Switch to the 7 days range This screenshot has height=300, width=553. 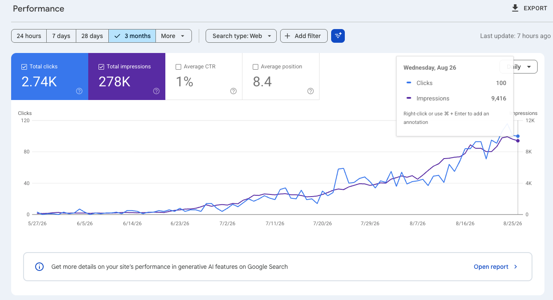point(61,36)
